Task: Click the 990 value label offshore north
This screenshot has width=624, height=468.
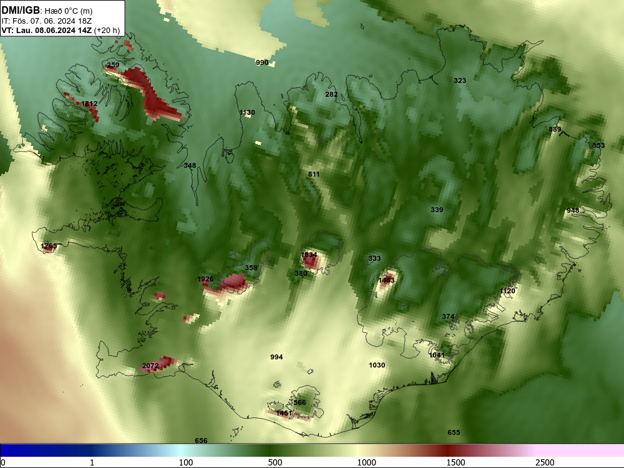Action: click(x=262, y=62)
